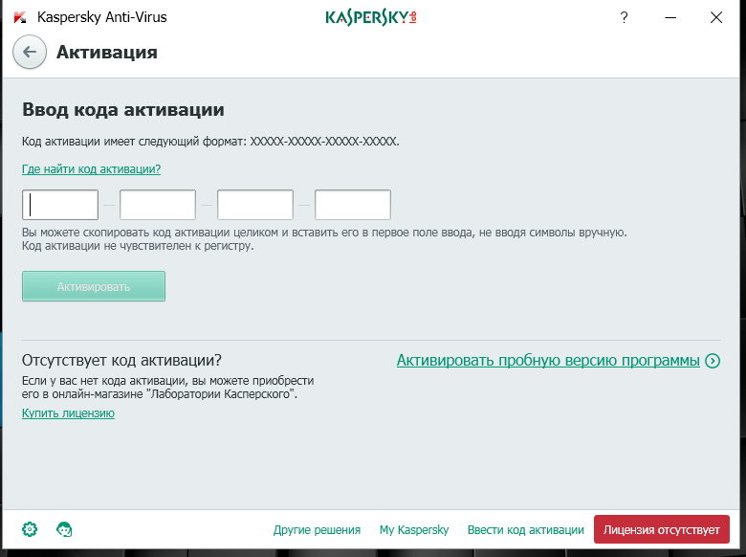Focus the second activation code field
This screenshot has height=557, width=746.
coord(158,205)
